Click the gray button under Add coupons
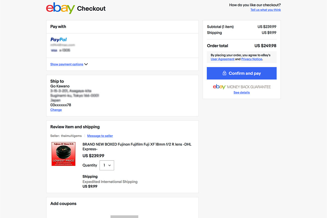 (124, 217)
